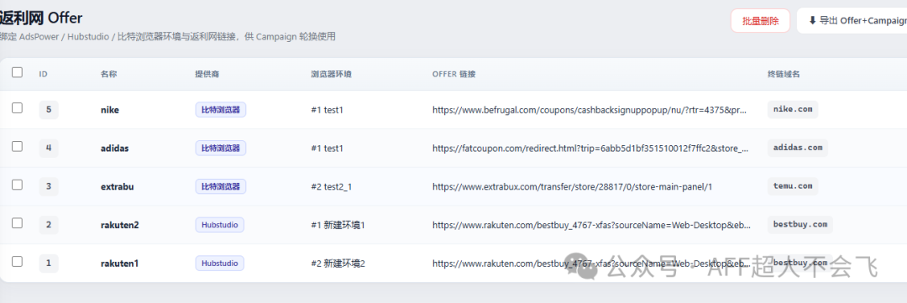Click the Hubstudio tag in rakuten1 row
The height and width of the screenshot is (303, 907).
(x=220, y=263)
